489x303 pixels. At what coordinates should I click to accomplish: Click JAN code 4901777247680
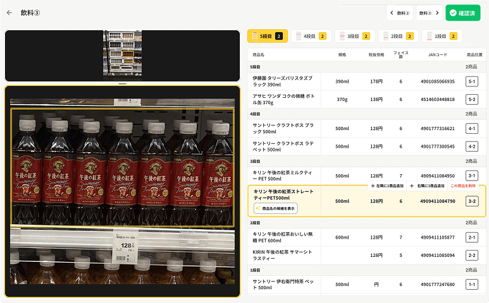pos(438,284)
